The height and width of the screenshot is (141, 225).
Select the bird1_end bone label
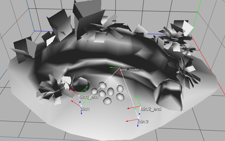pyautogui.click(x=89, y=97)
